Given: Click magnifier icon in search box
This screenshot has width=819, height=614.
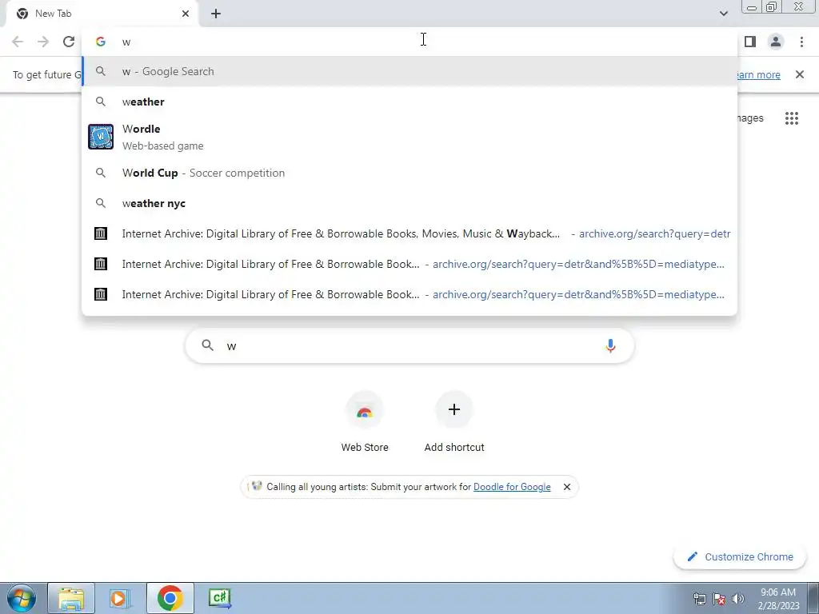Looking at the screenshot, I should [x=207, y=345].
